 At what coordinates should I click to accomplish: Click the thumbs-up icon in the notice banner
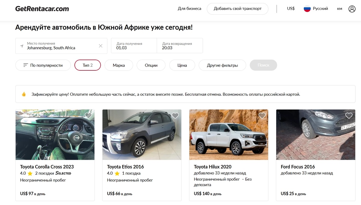[x=24, y=94]
